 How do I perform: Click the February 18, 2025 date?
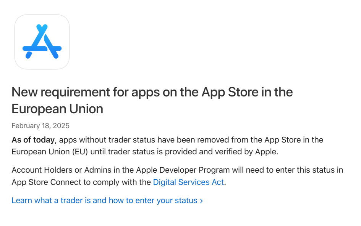[40, 126]
